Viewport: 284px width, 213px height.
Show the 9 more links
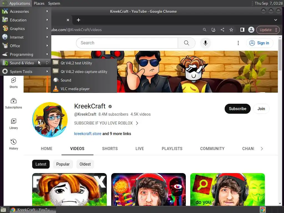(117, 134)
